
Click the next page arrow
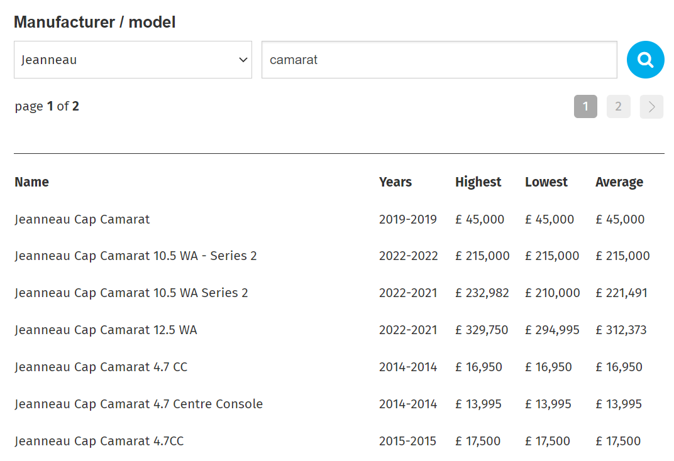[x=651, y=106]
